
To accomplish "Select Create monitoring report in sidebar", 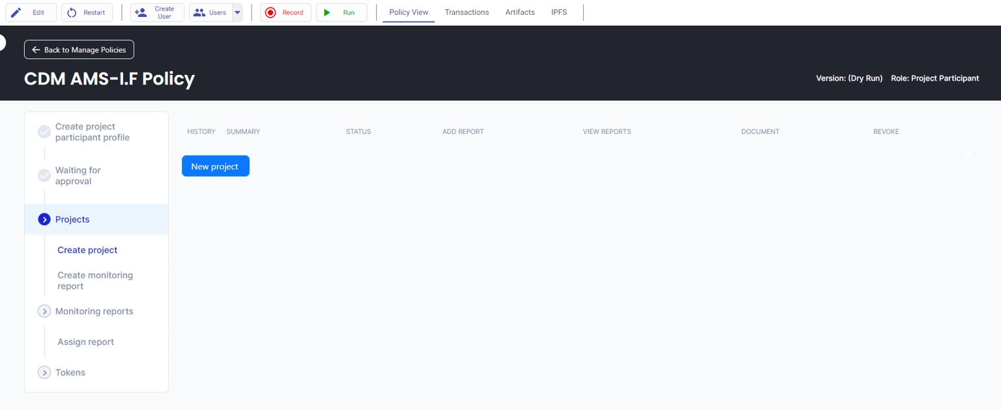I will coord(95,280).
